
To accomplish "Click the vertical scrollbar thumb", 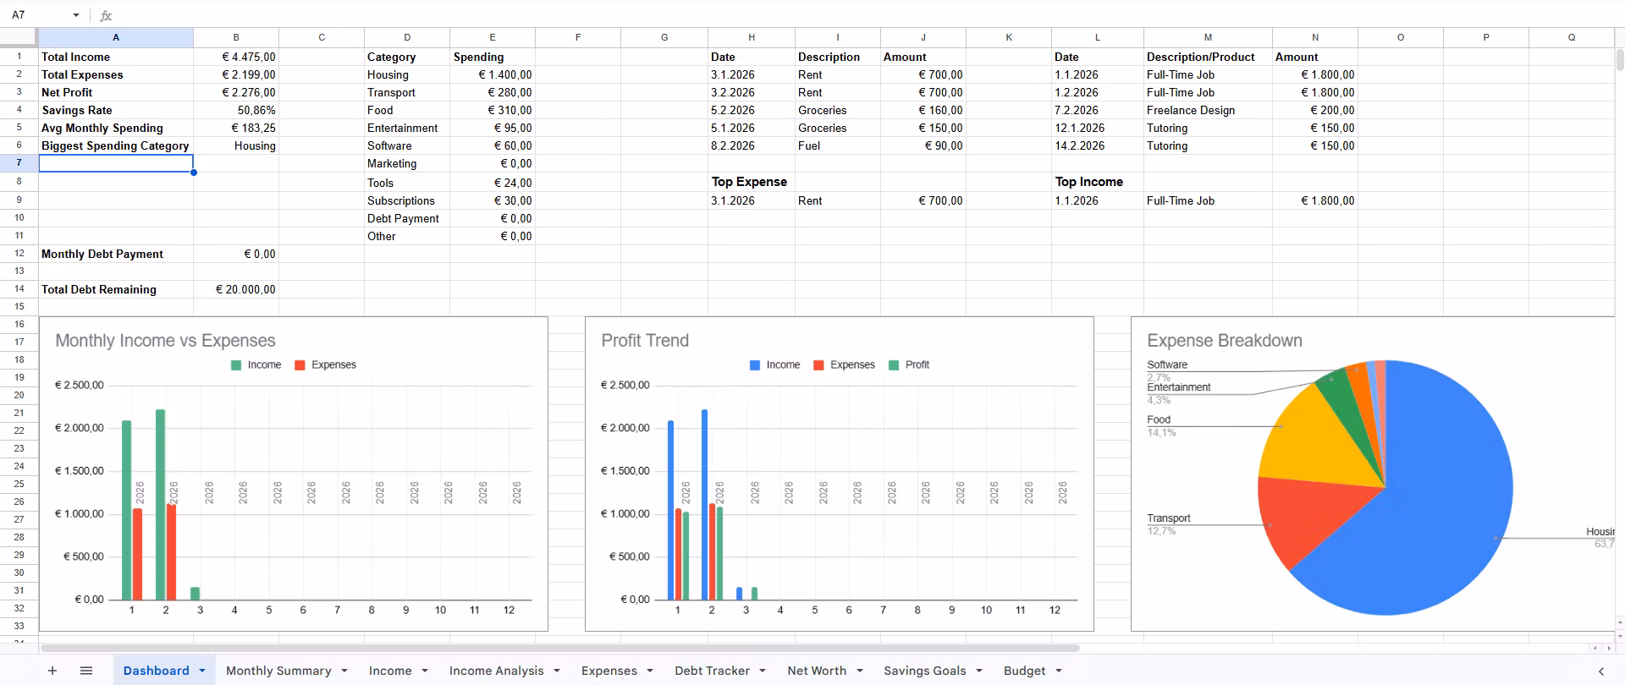I will click(1620, 60).
